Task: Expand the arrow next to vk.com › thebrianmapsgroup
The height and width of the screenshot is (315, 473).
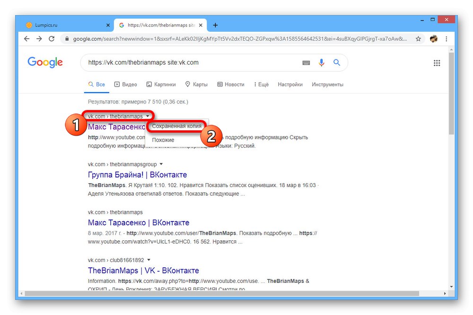Action: 161,164
